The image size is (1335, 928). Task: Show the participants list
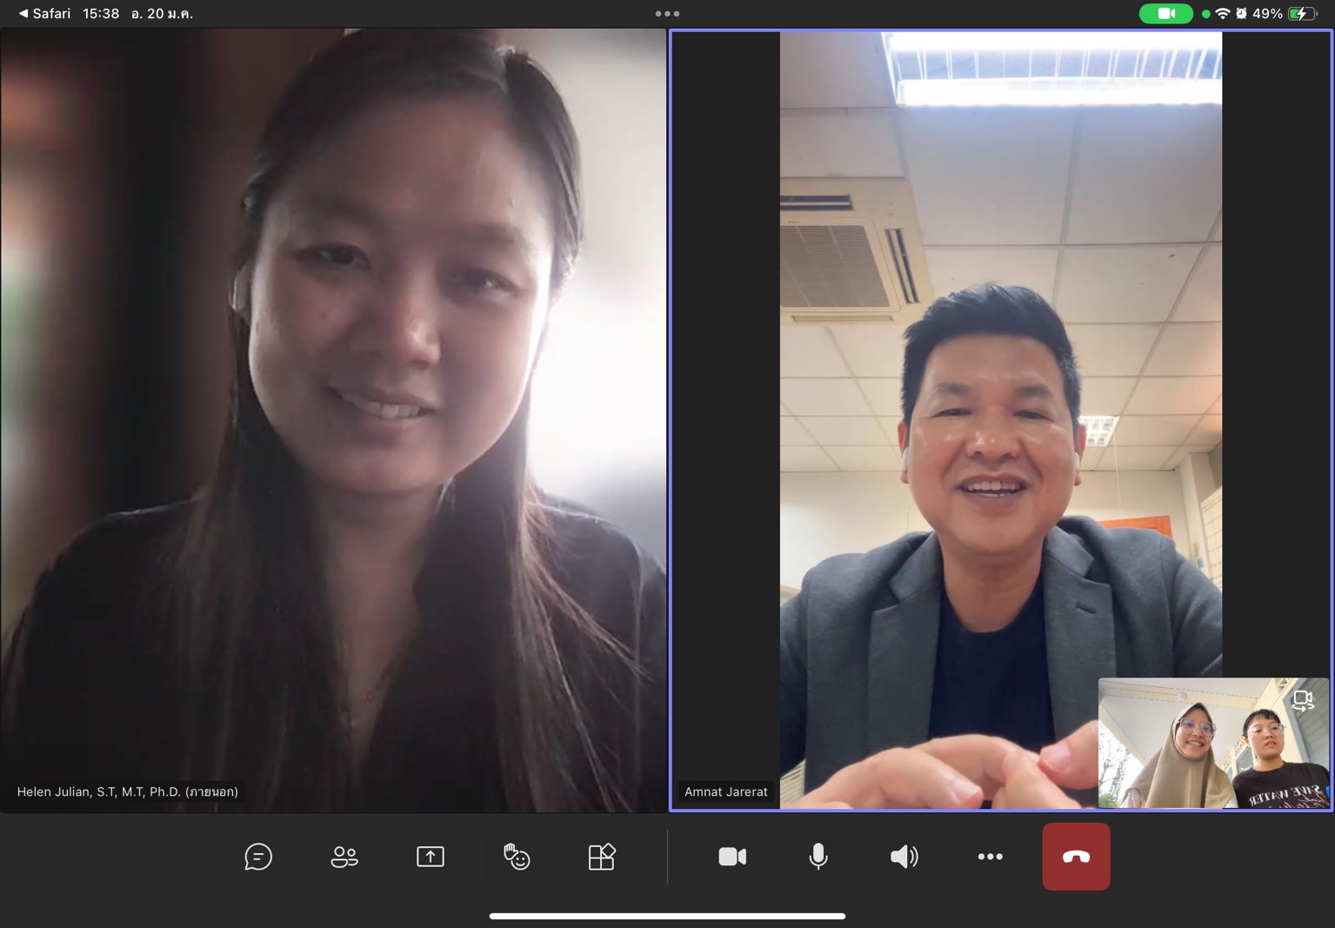(x=344, y=857)
